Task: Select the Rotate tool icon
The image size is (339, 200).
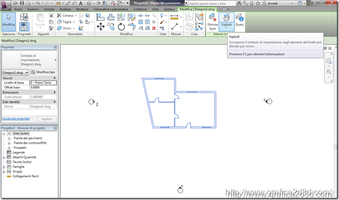Action: 121,27
